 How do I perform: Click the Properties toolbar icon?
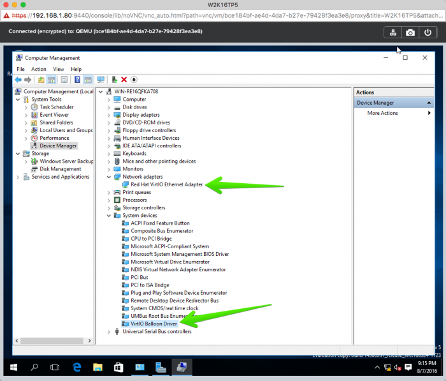[64, 80]
